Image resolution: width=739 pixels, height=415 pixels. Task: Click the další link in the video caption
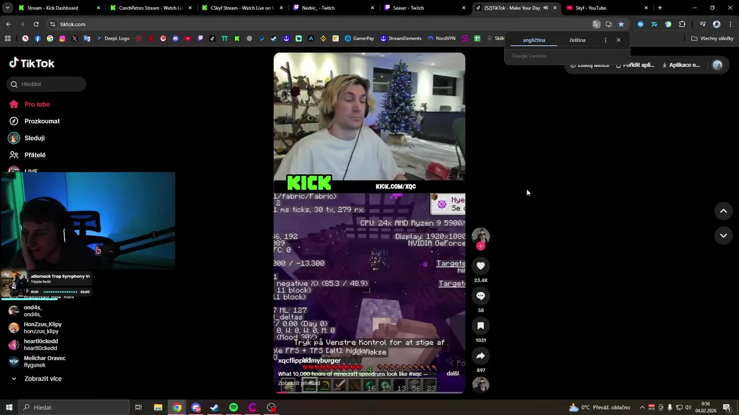[453, 373]
